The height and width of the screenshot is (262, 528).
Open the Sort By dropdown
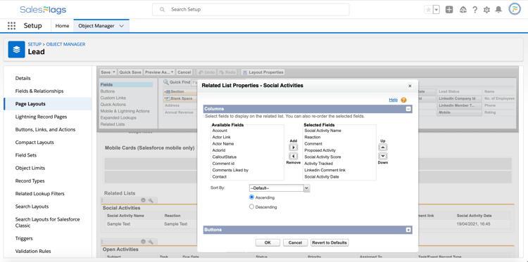point(279,188)
